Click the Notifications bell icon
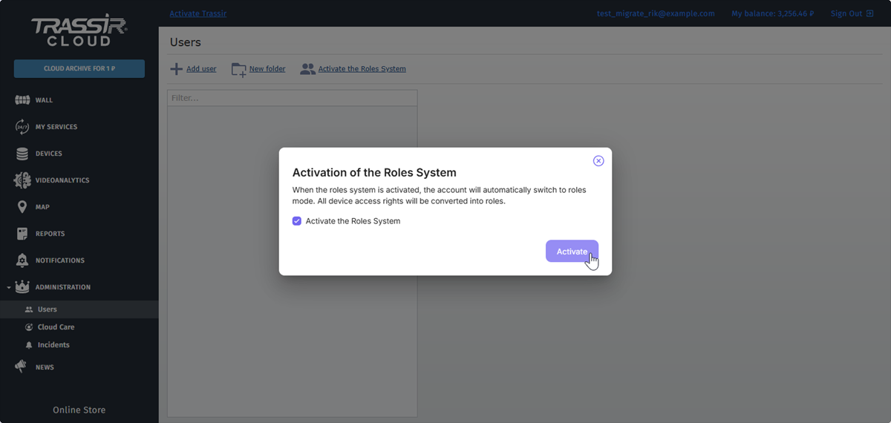Screen dimensions: 891x423 [22, 260]
